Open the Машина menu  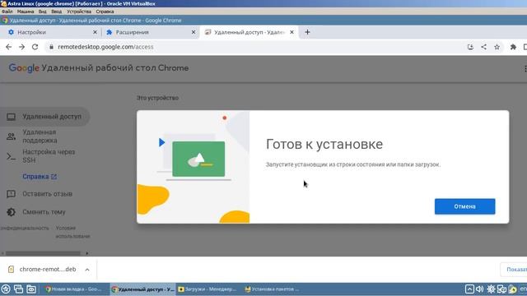[26, 12]
